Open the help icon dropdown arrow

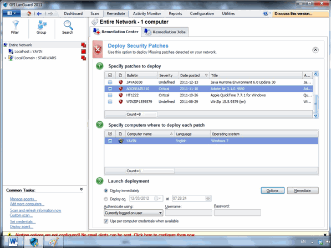point(270,13)
